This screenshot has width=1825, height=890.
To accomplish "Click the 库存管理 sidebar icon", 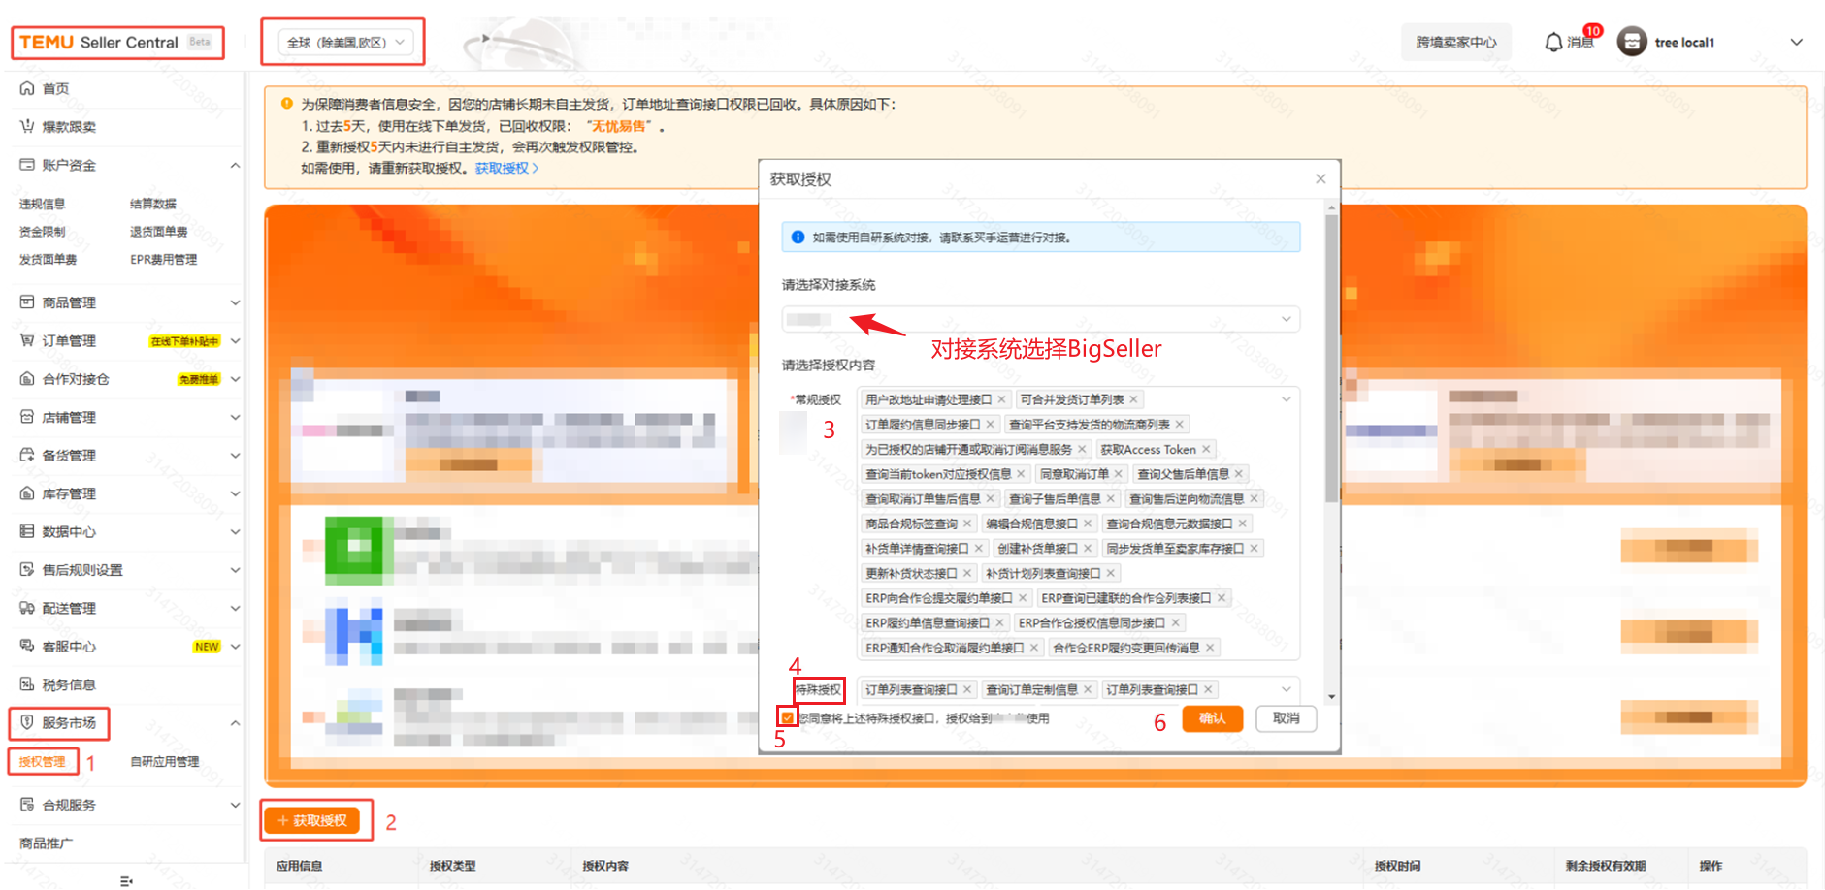I will click(27, 493).
